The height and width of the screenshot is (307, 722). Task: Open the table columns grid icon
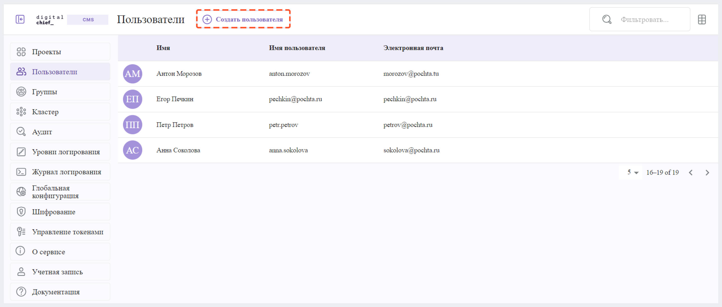[x=702, y=19]
